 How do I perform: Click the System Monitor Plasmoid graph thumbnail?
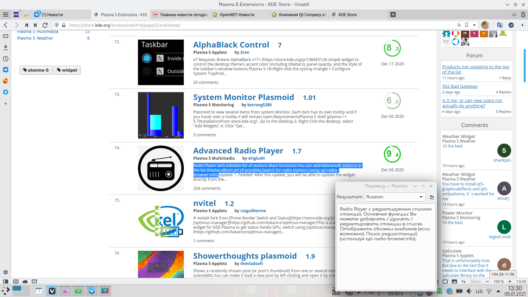[x=161, y=115]
